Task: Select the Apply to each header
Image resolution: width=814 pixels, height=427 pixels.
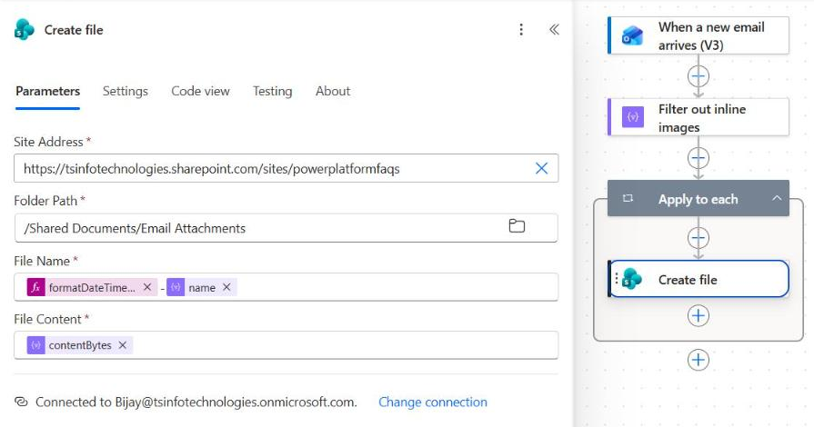Action: tap(698, 199)
